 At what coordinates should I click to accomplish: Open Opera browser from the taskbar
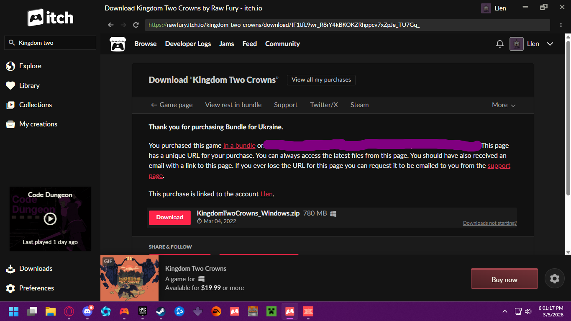click(x=69, y=311)
